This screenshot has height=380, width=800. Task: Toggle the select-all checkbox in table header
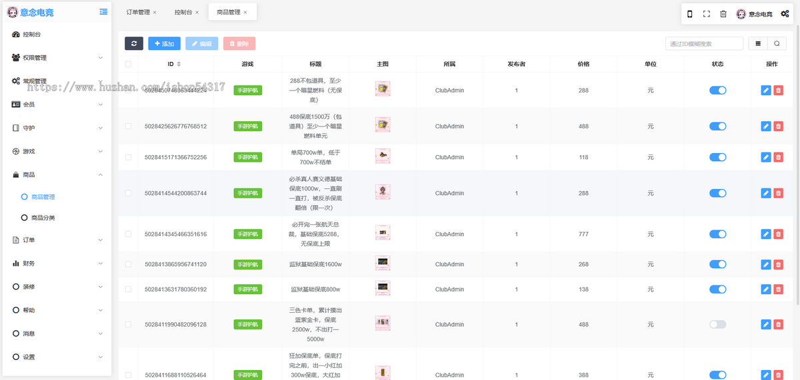tap(128, 64)
